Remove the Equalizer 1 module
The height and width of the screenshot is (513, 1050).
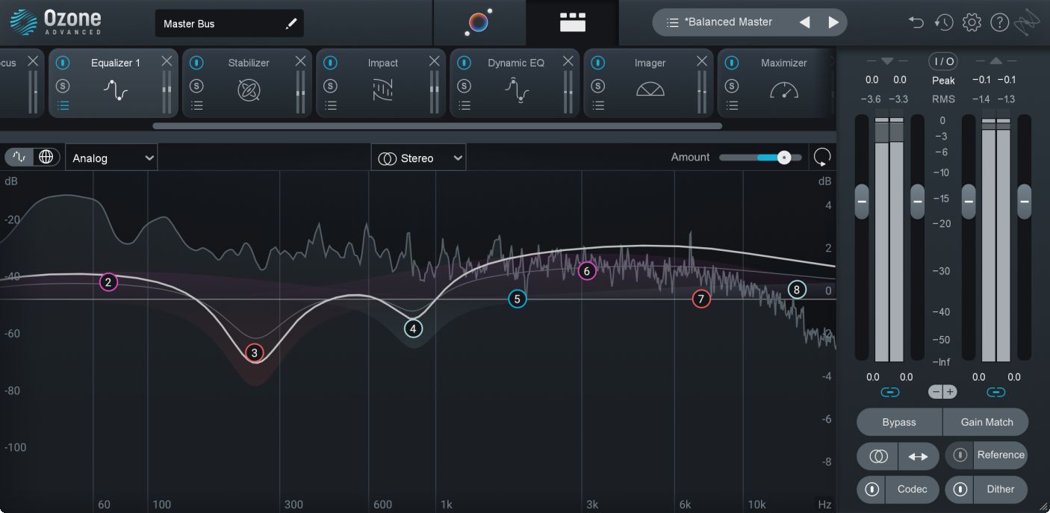tap(167, 61)
